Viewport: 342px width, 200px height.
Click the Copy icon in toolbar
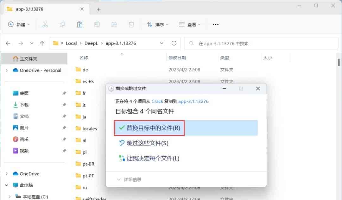tap(62, 24)
